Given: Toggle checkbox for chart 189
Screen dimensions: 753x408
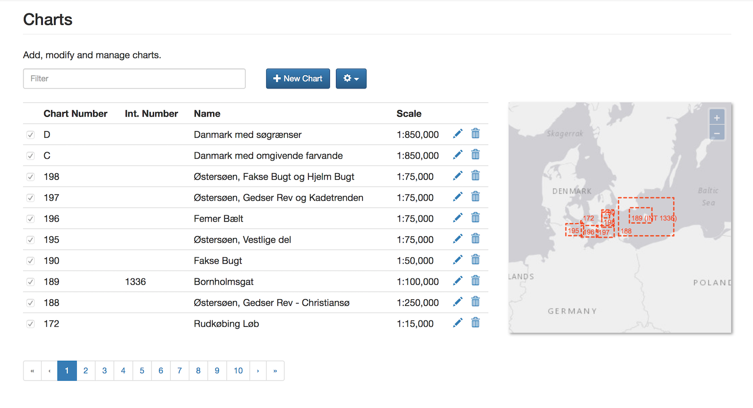Looking at the screenshot, I should [x=31, y=282].
